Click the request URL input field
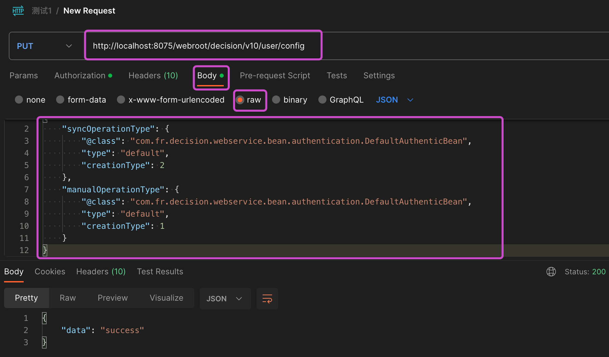The height and width of the screenshot is (357, 609). (x=203, y=46)
